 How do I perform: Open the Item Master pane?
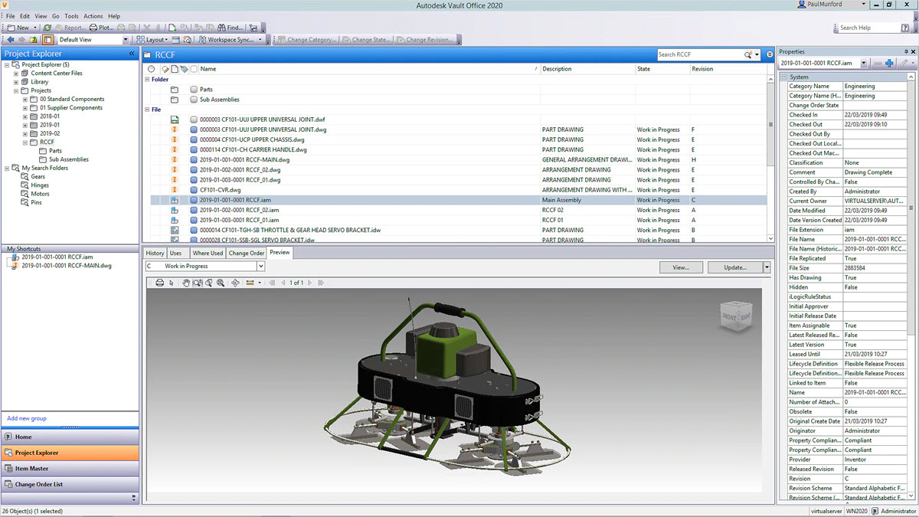click(70, 468)
